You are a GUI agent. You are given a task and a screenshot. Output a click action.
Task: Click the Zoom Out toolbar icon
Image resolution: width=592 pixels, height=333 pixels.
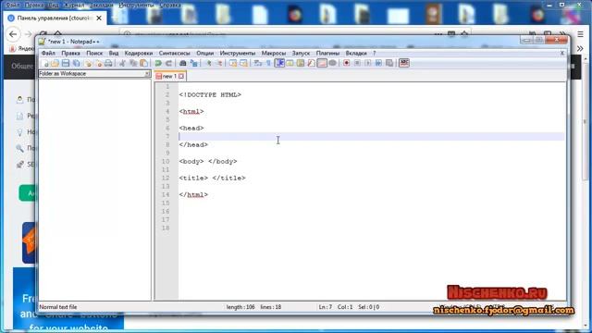[219, 63]
